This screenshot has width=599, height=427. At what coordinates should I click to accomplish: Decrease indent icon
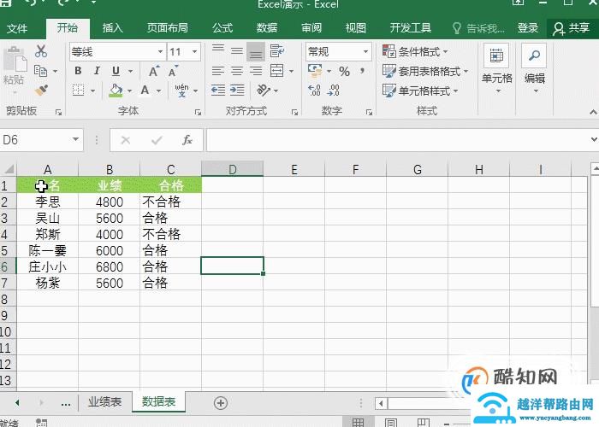point(218,91)
